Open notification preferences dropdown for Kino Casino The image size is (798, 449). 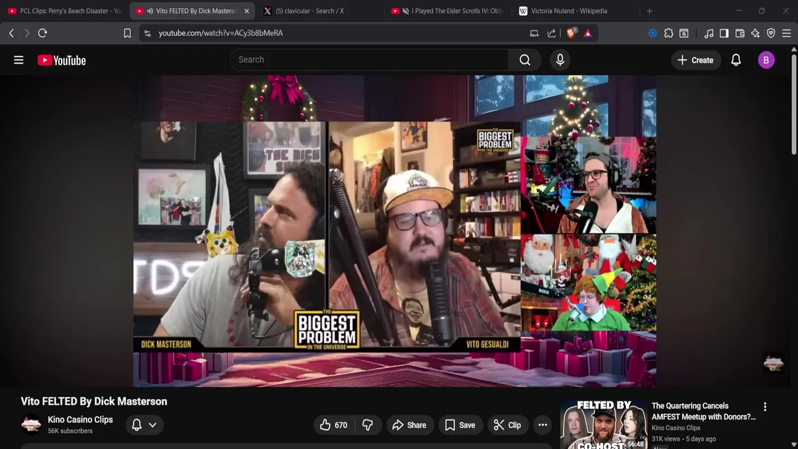pyautogui.click(x=143, y=425)
